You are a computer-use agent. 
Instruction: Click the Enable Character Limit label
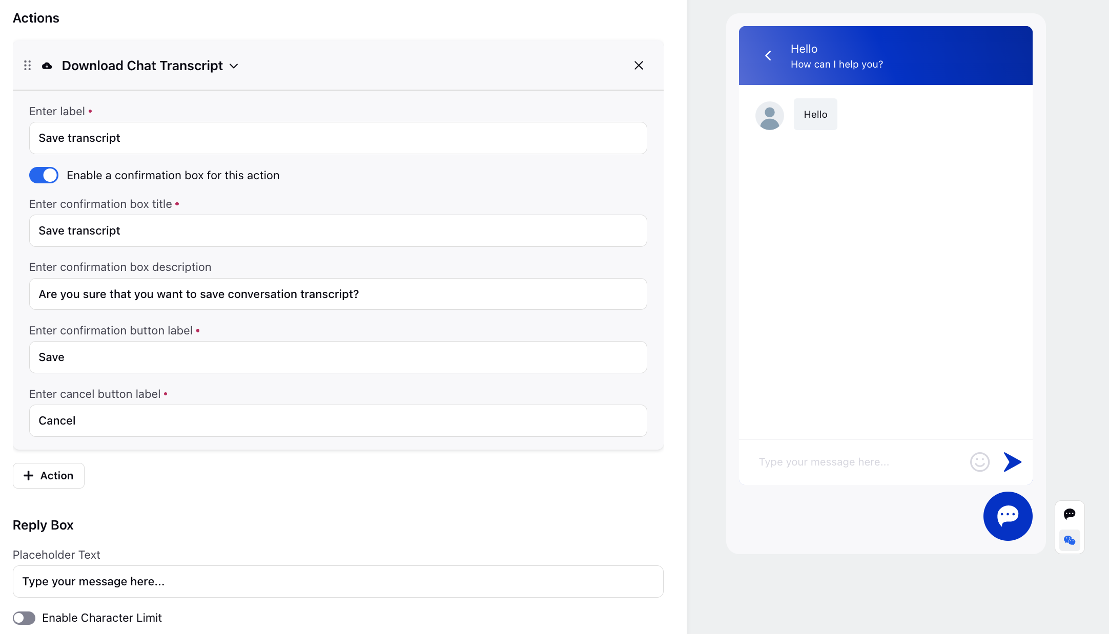[x=102, y=618]
